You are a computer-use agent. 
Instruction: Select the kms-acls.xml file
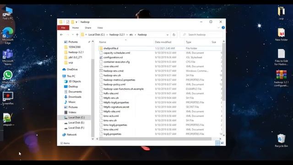111,116
